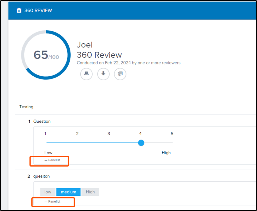Click the number 1 on slider scale
The image size is (257, 211).
click(45, 134)
